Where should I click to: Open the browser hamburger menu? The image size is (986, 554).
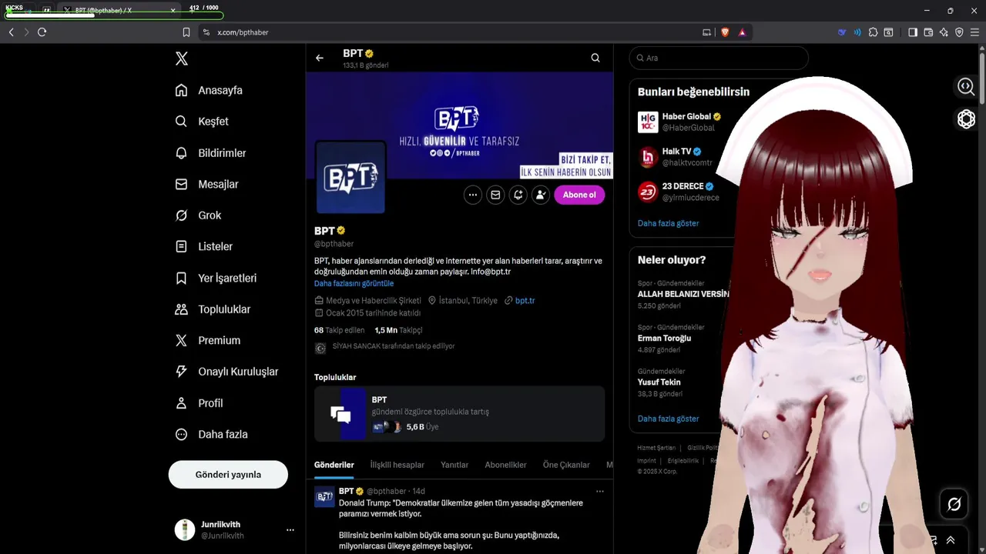click(x=974, y=32)
